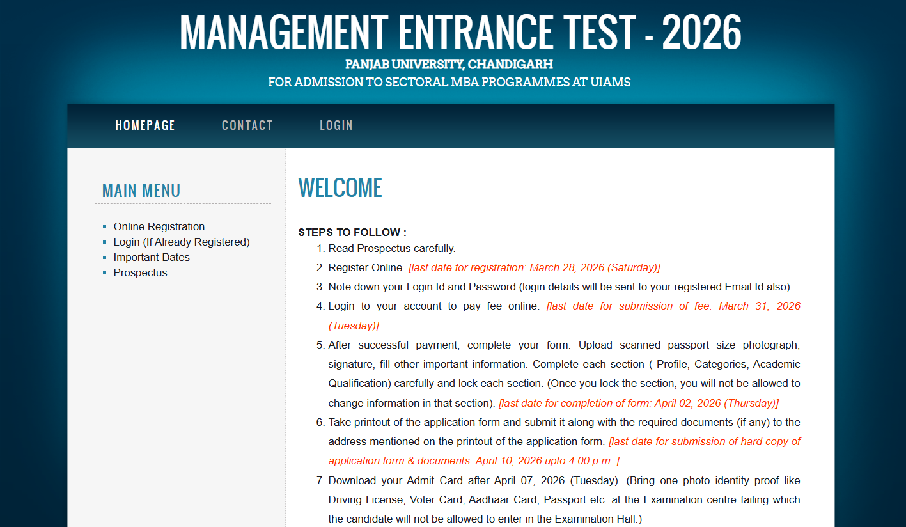Click the fee submission deadline notice
The height and width of the screenshot is (527, 906).
(x=671, y=306)
